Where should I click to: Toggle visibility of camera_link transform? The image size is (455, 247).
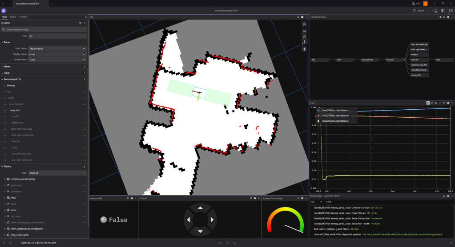pyautogui.click(x=85, y=123)
